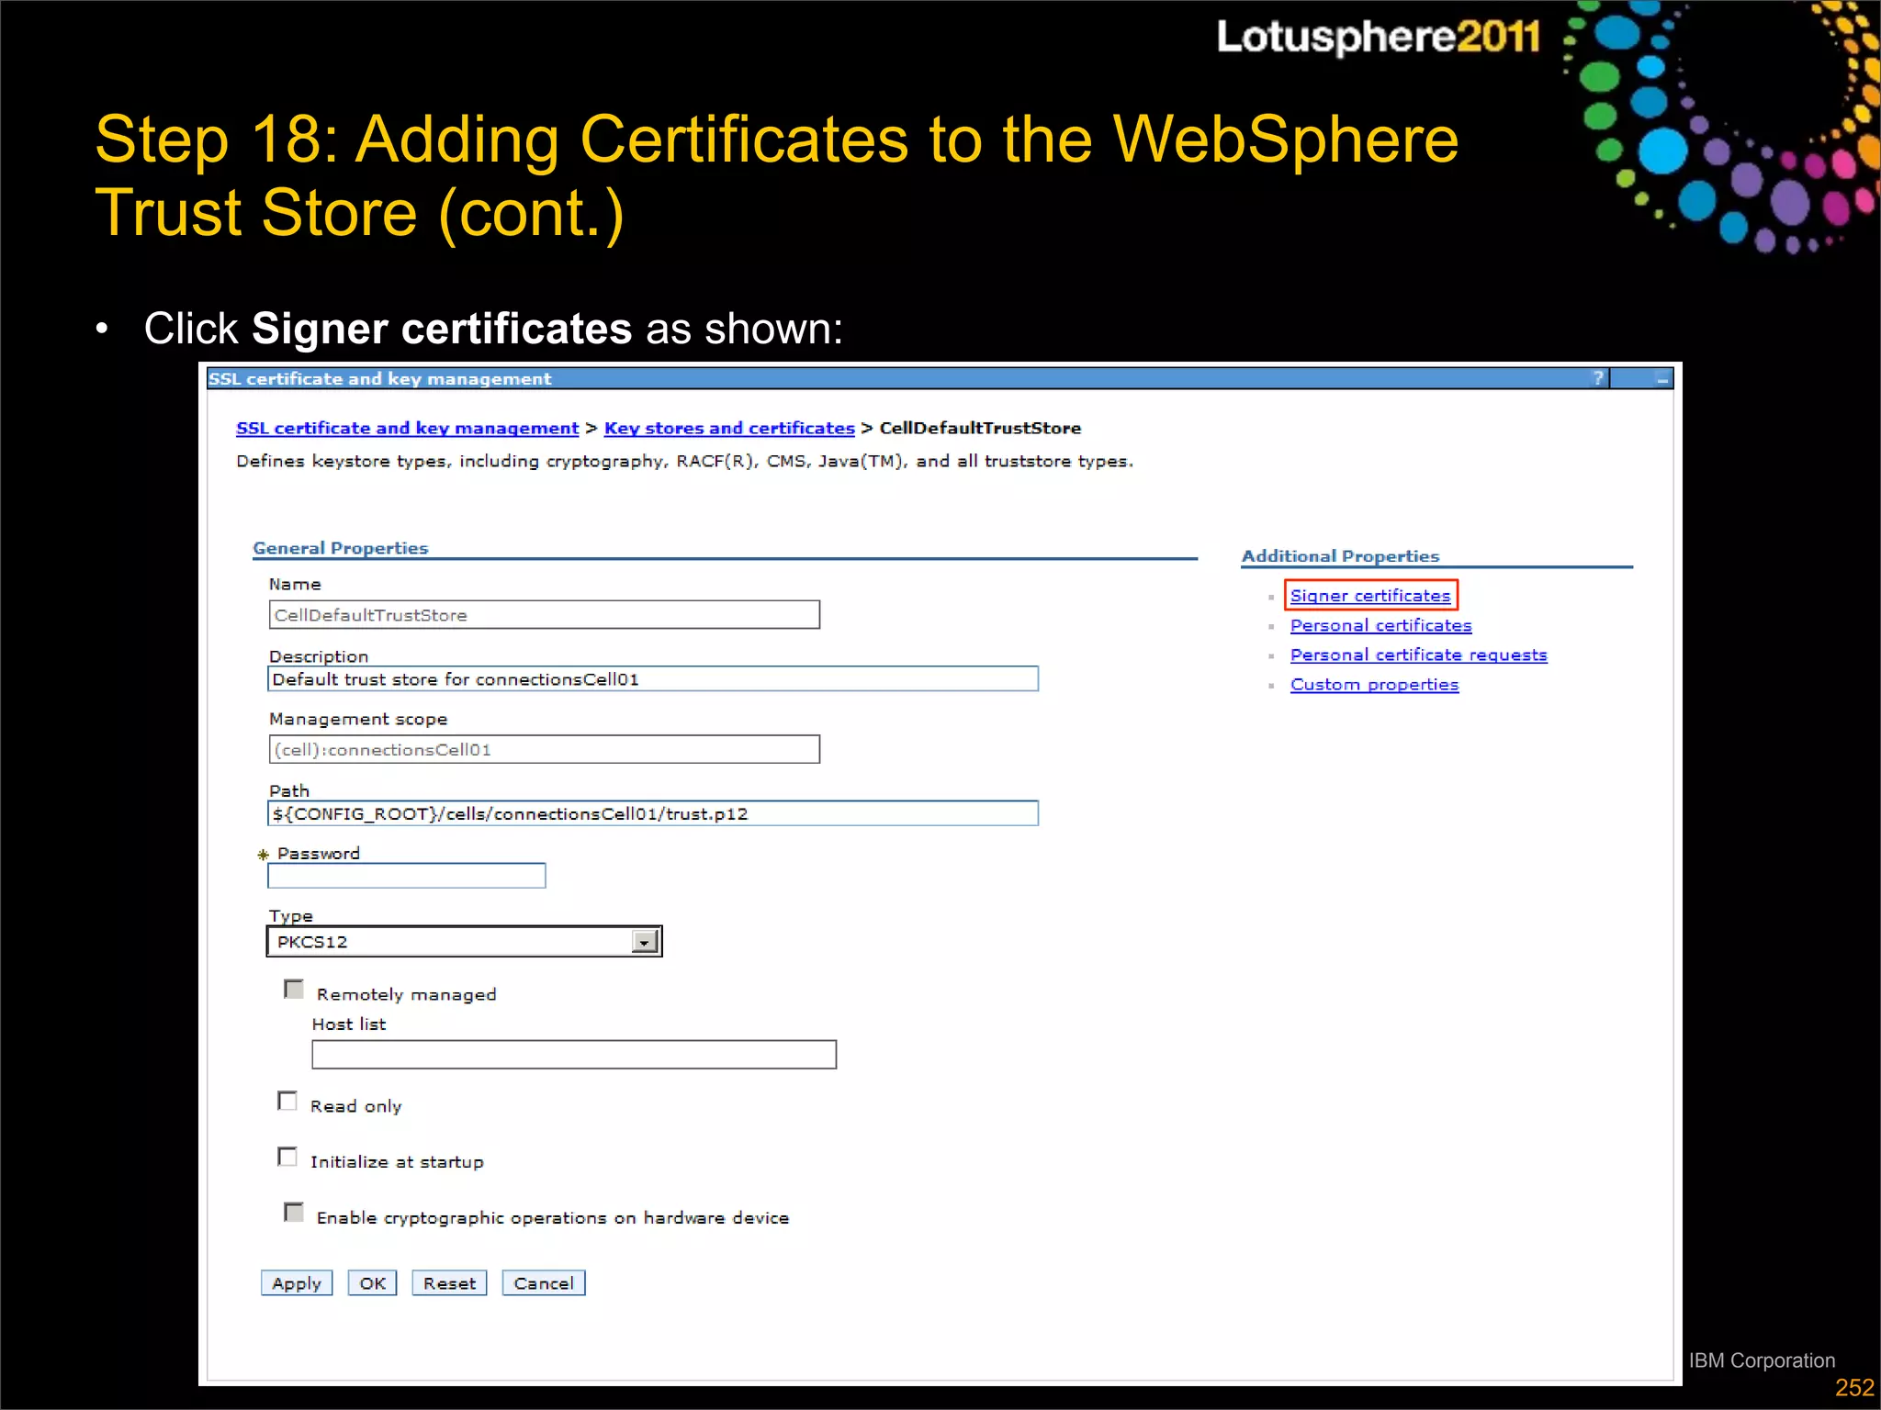Click the Host list input field

pos(574,1055)
